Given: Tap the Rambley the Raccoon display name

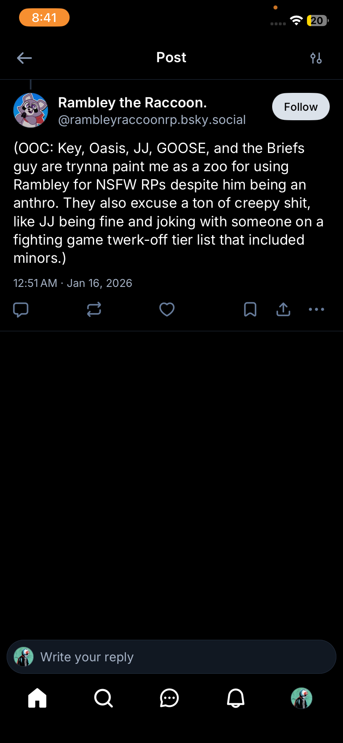Looking at the screenshot, I should [x=133, y=102].
